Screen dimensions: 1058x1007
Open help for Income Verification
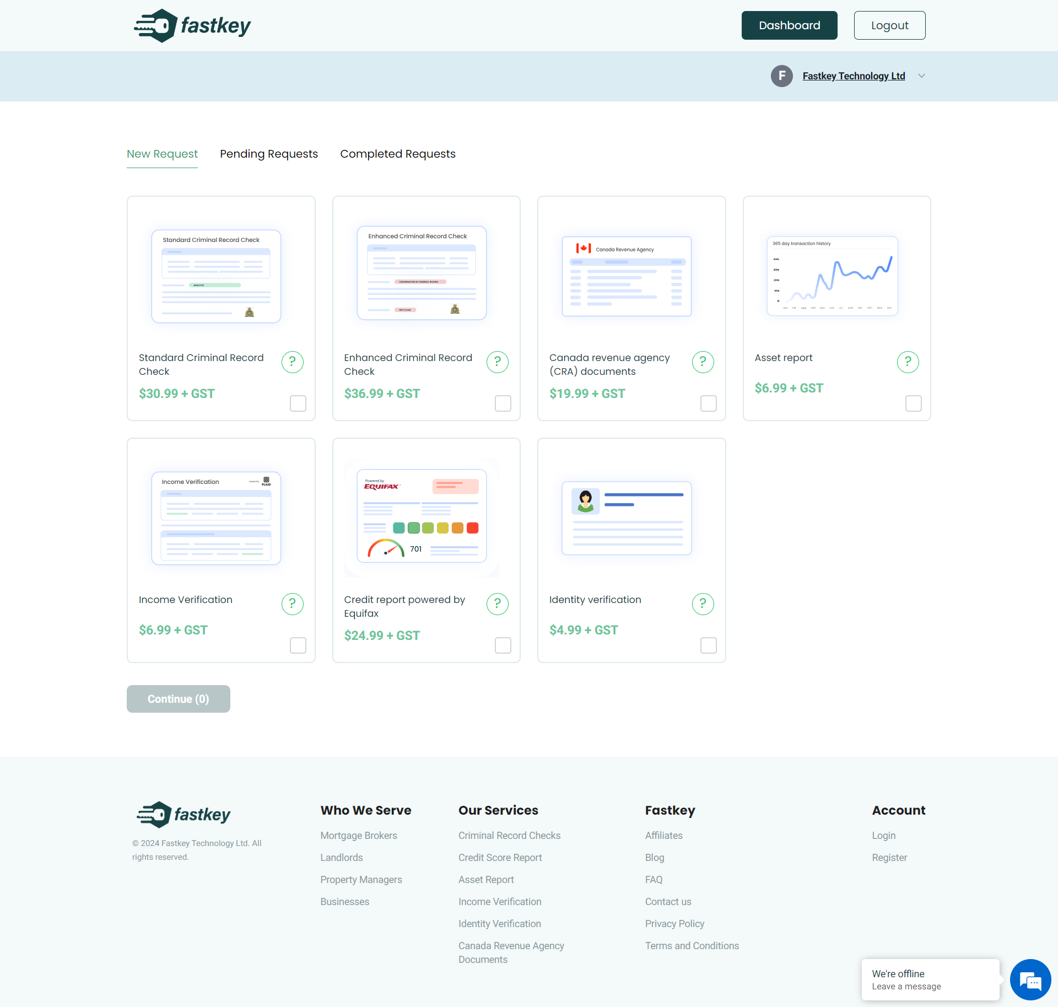293,604
